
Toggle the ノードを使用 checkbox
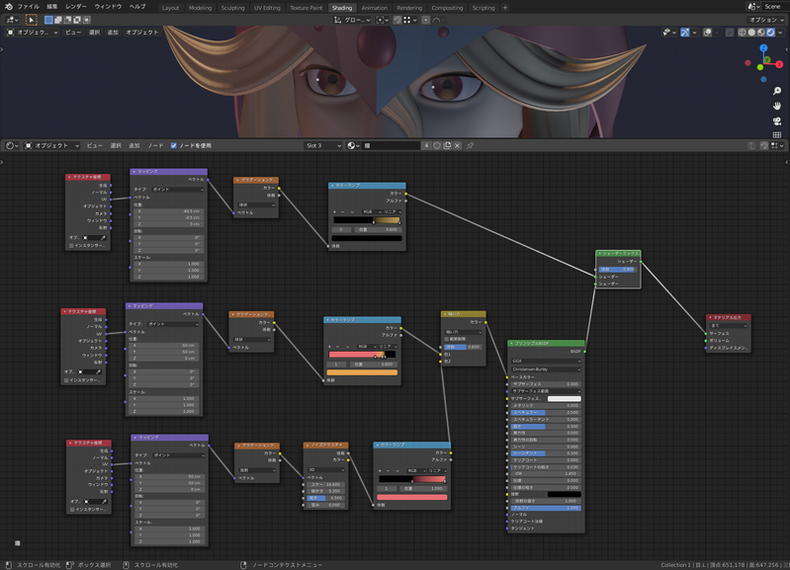click(x=174, y=145)
